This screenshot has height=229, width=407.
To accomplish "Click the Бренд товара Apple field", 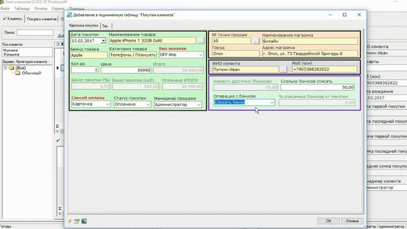I will tap(89, 55).
